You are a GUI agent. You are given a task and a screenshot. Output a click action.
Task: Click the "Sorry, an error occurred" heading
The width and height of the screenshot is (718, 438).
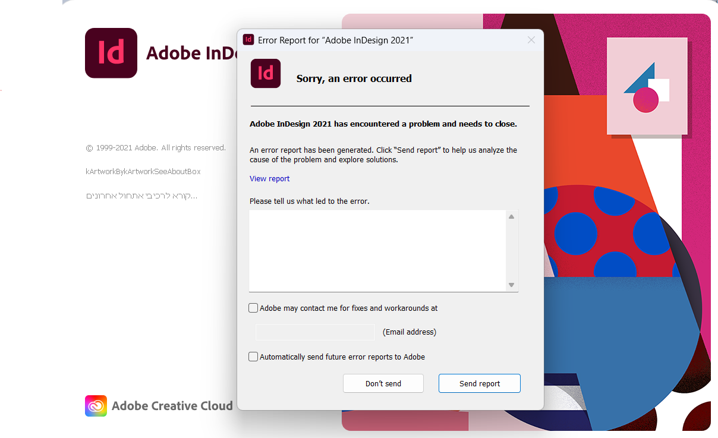[354, 78]
